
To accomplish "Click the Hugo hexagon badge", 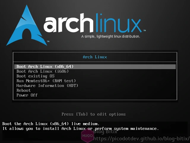I will pyautogui.click(x=86, y=136).
